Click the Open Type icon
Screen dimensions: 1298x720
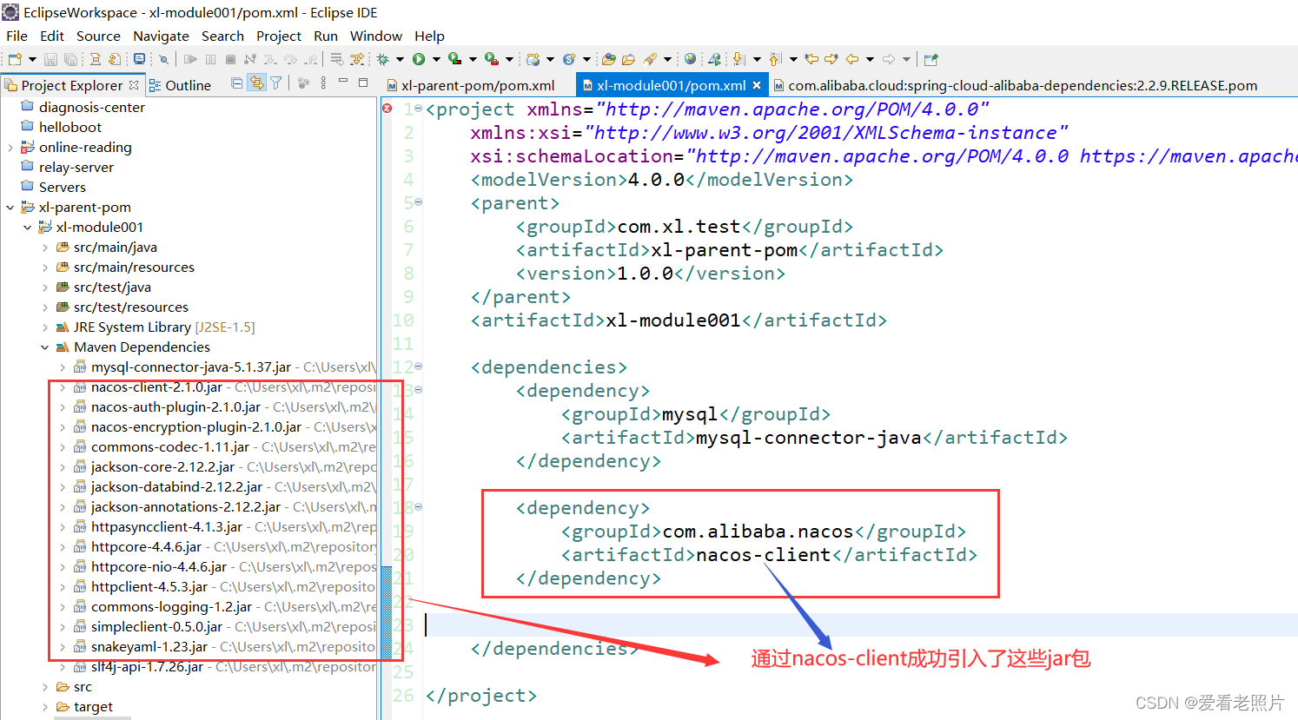(607, 59)
